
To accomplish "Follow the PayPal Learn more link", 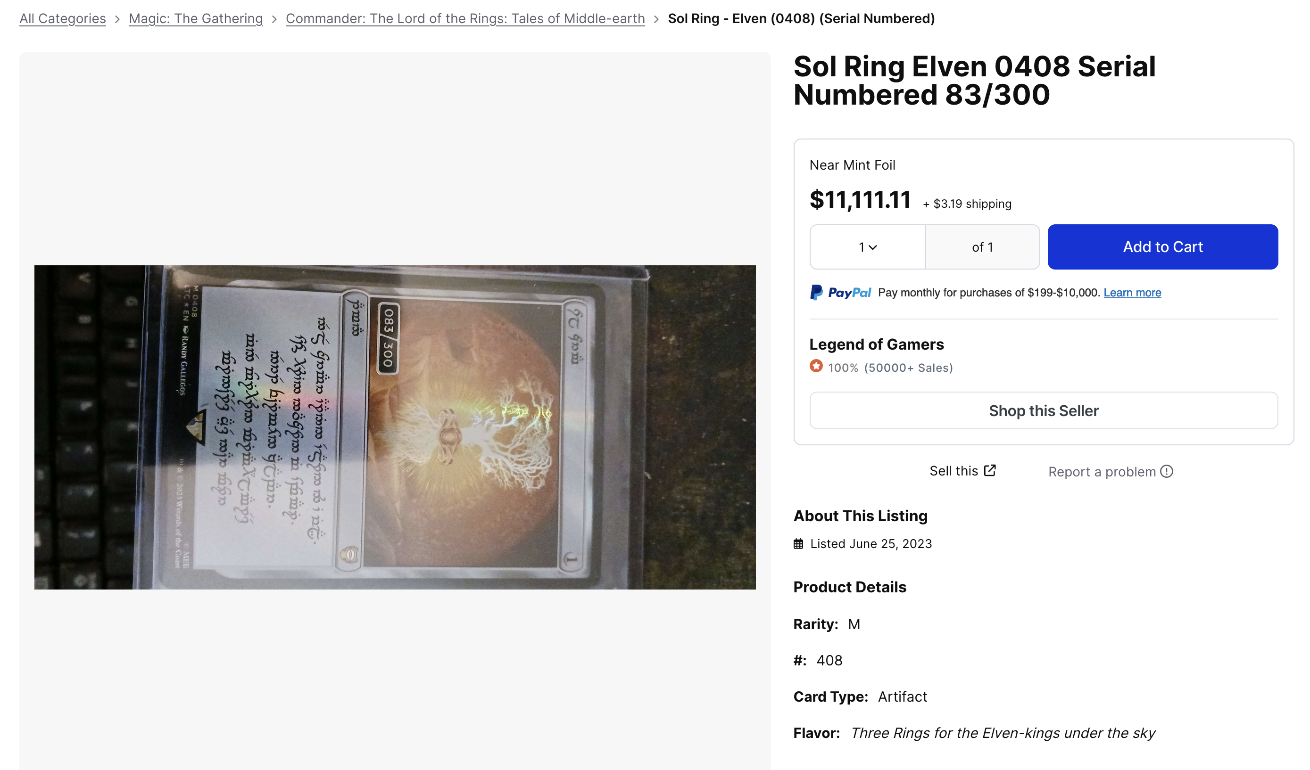I will [1132, 293].
